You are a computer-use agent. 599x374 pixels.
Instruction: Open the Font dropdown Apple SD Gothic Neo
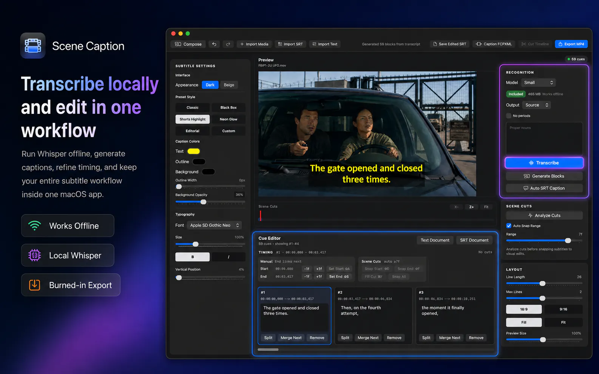click(x=215, y=225)
